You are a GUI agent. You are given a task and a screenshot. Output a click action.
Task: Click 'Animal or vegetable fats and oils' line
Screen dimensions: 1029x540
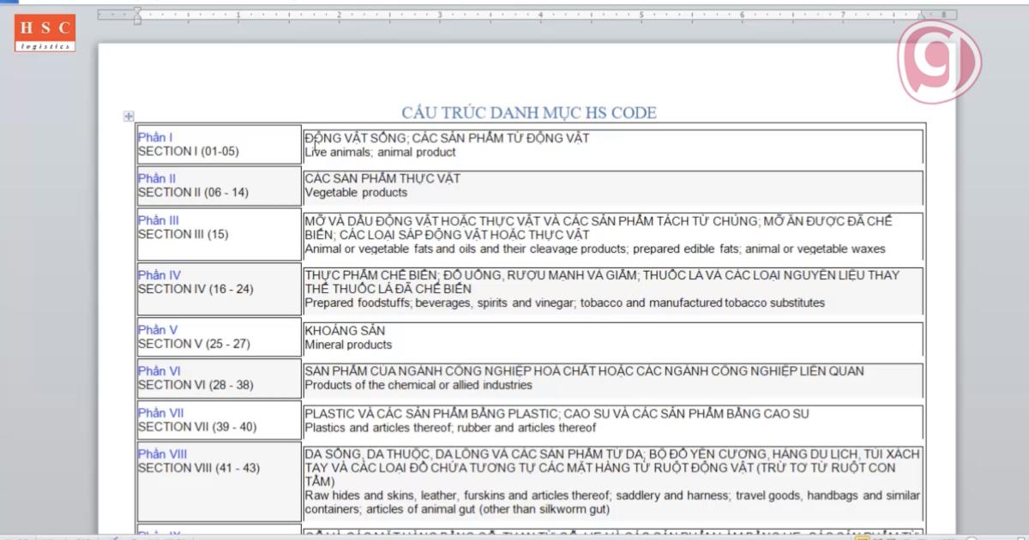(595, 249)
